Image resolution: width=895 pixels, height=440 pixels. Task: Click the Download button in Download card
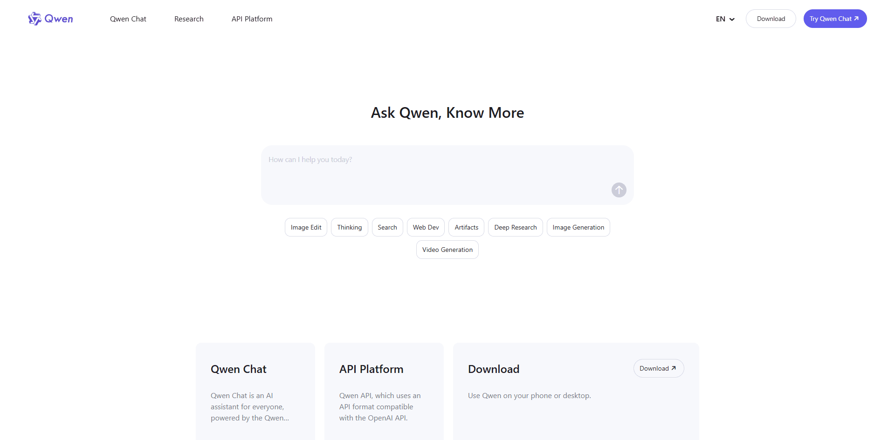coord(658,368)
